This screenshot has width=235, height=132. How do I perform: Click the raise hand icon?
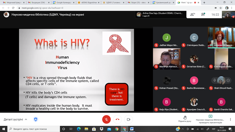(x=185, y=117)
